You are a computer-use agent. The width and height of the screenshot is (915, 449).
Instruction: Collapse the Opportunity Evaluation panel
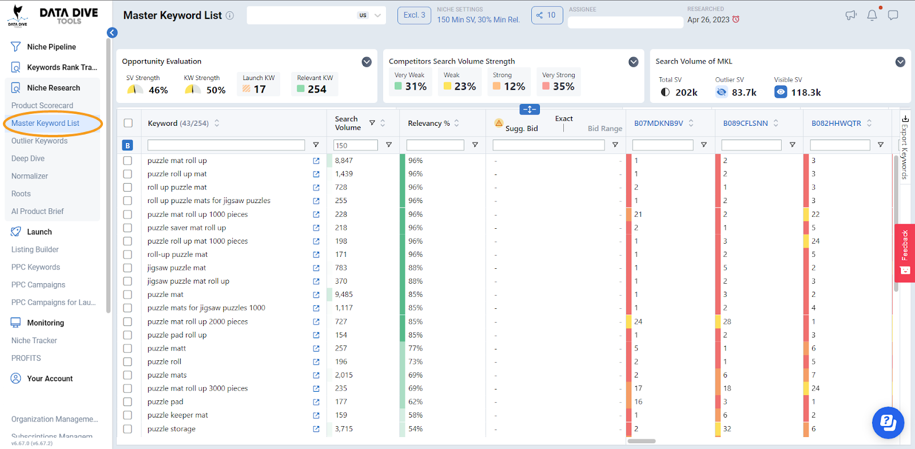[x=367, y=62]
